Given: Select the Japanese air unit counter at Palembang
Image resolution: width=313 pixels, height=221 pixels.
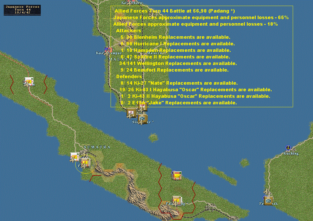Looking at the screenshot, I should [x=177, y=200].
